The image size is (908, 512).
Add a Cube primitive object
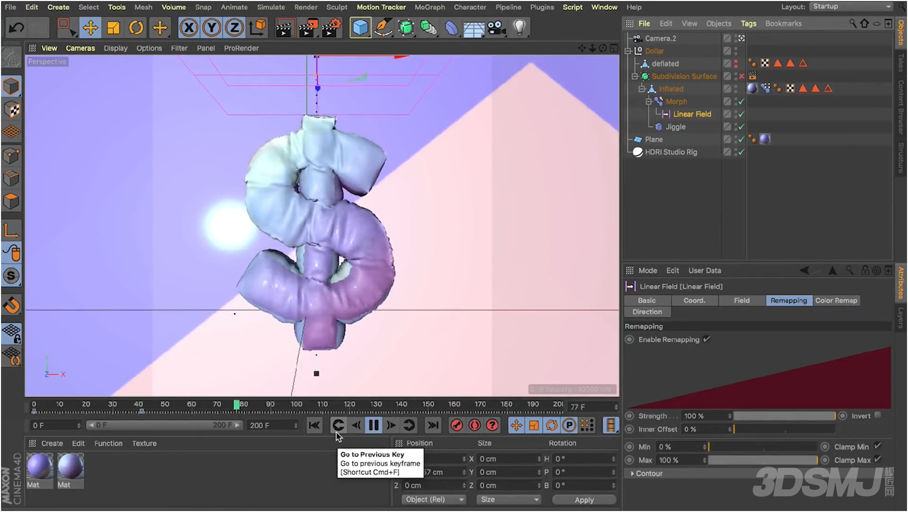[360, 28]
